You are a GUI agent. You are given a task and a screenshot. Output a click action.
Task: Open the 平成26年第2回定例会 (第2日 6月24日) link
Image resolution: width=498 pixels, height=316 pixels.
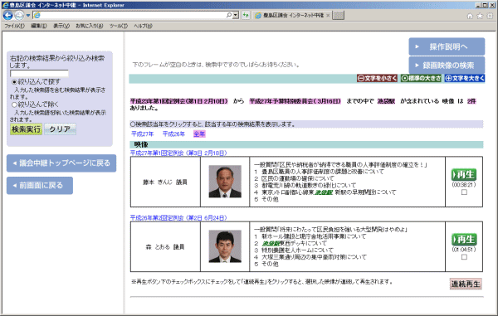click(178, 218)
